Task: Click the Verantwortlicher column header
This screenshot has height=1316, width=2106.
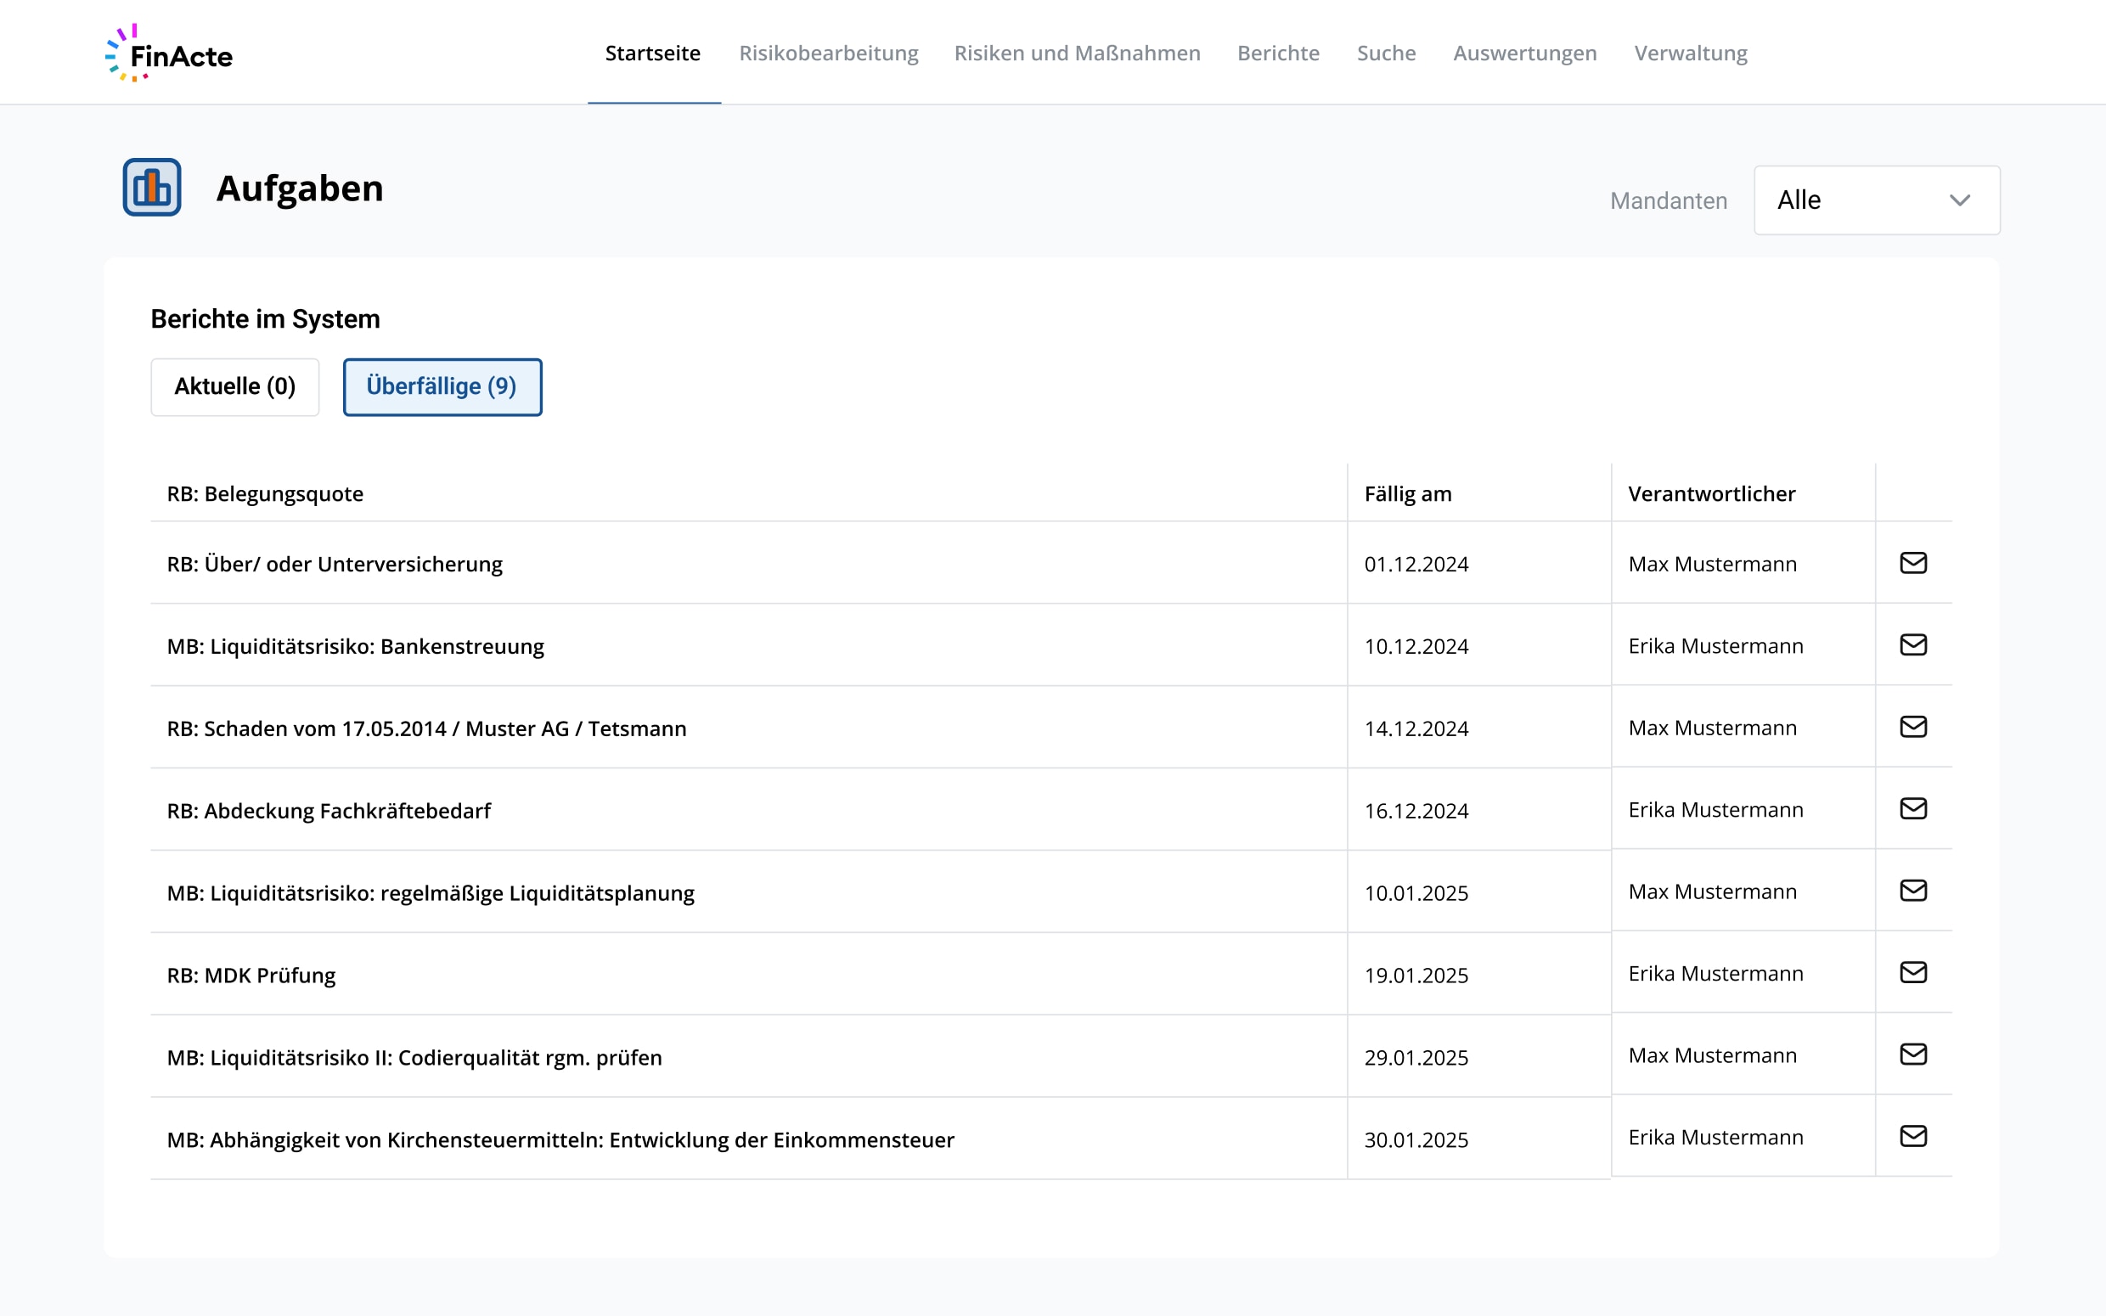Action: coord(1712,493)
